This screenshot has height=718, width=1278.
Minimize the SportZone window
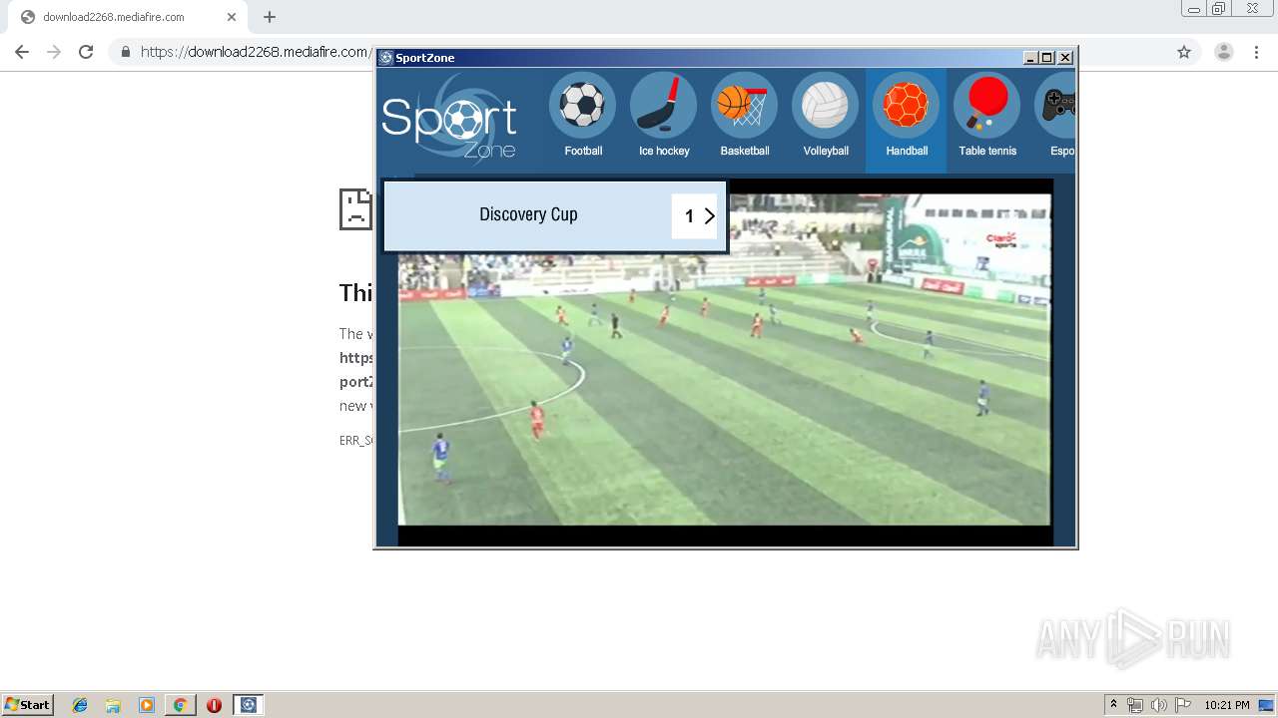[x=1030, y=58]
